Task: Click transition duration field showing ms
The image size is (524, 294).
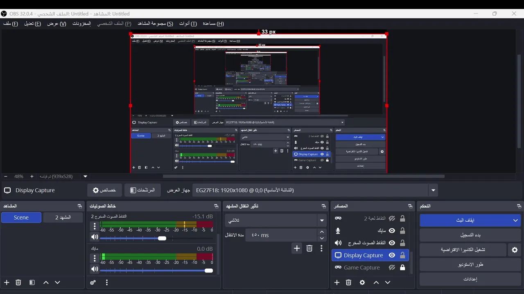Action: 281,235
